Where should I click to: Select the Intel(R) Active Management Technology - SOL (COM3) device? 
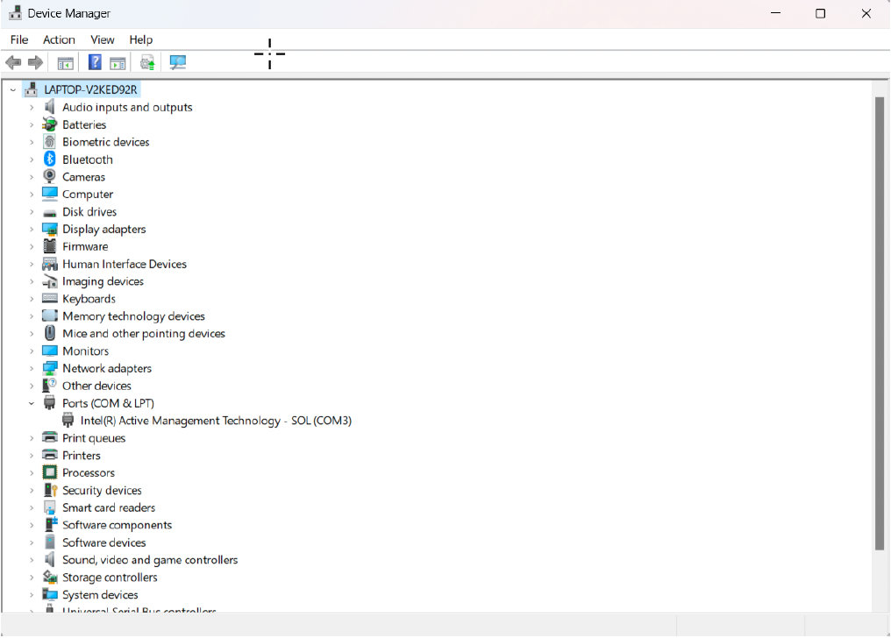tap(216, 421)
